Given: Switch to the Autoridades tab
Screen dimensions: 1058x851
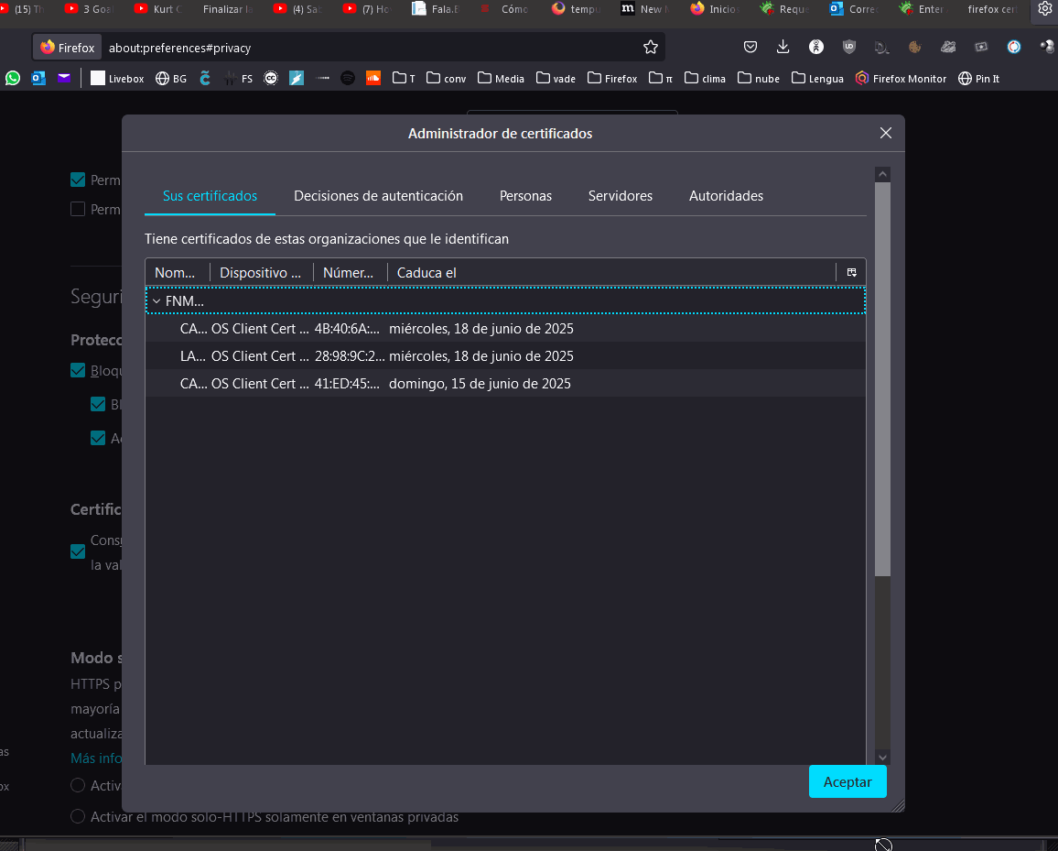Looking at the screenshot, I should point(726,196).
